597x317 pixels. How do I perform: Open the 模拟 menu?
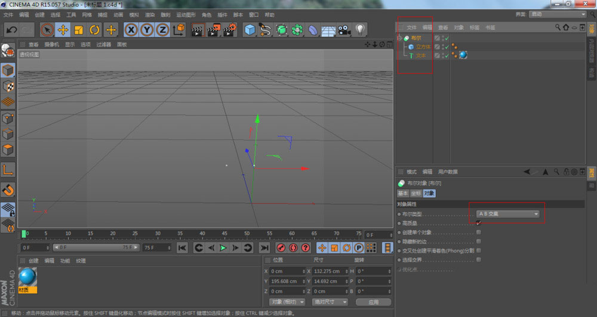(134, 15)
